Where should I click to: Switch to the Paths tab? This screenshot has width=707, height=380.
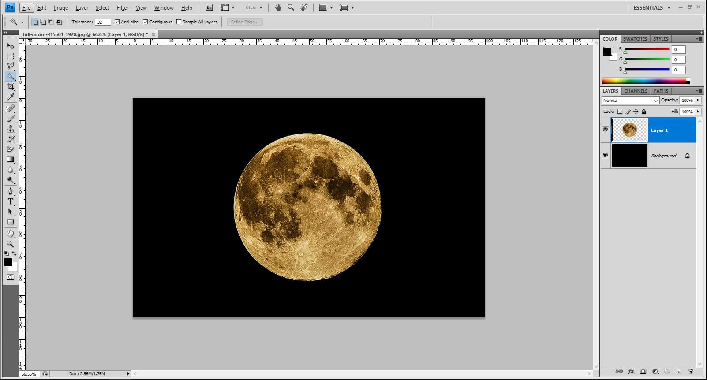click(x=661, y=91)
